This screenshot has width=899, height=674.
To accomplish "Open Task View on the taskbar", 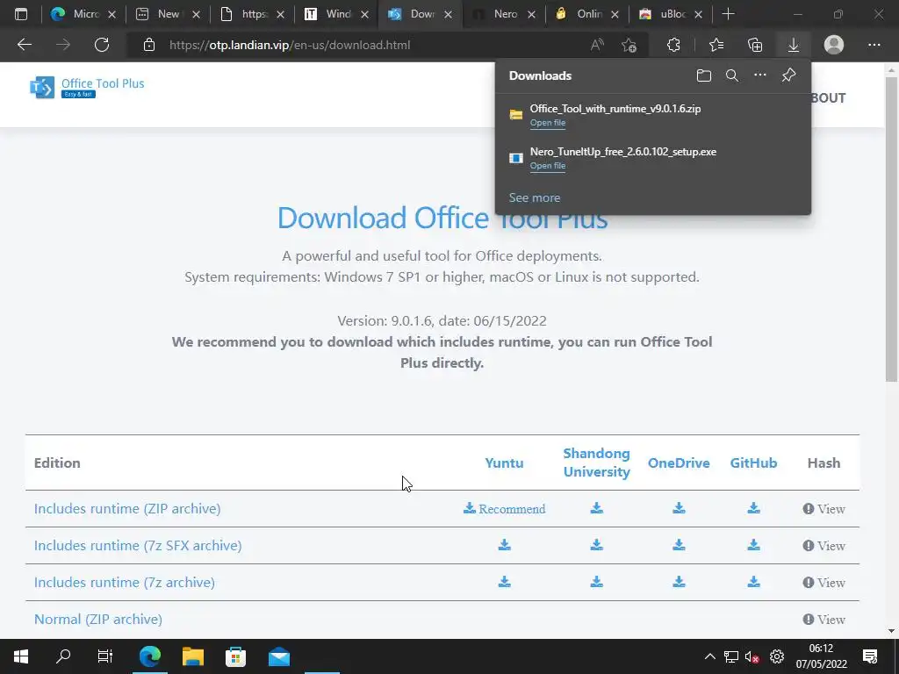I will coord(105,656).
